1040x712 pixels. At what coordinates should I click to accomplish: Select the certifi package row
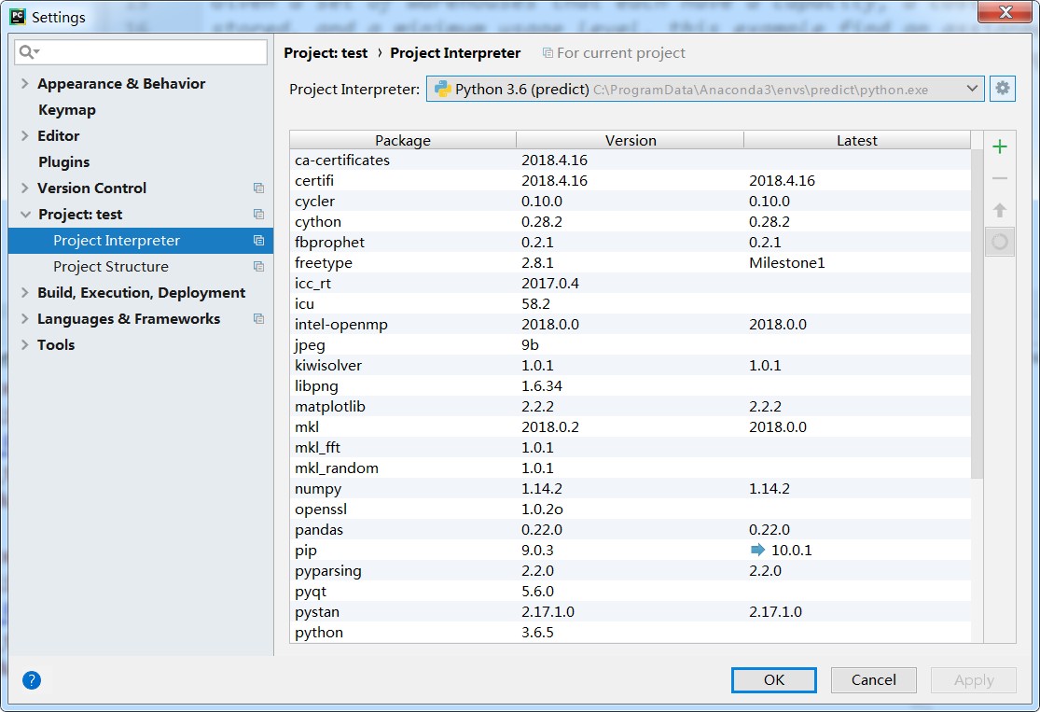point(631,180)
